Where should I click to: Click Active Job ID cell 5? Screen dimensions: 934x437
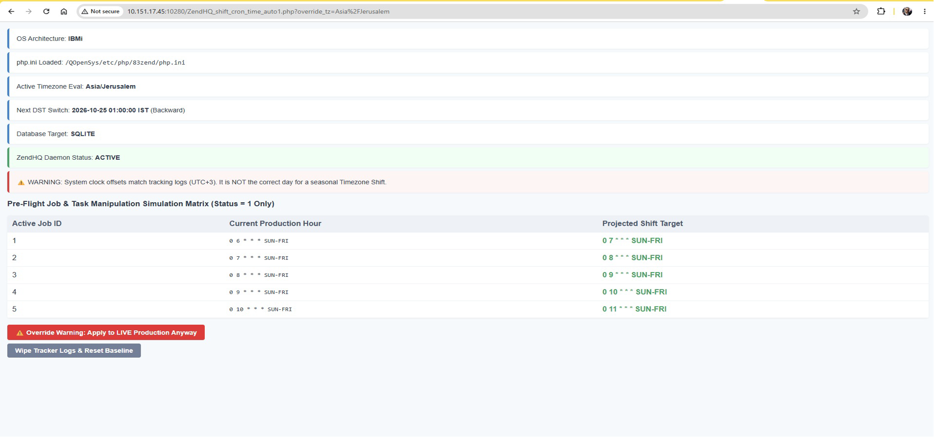14,309
